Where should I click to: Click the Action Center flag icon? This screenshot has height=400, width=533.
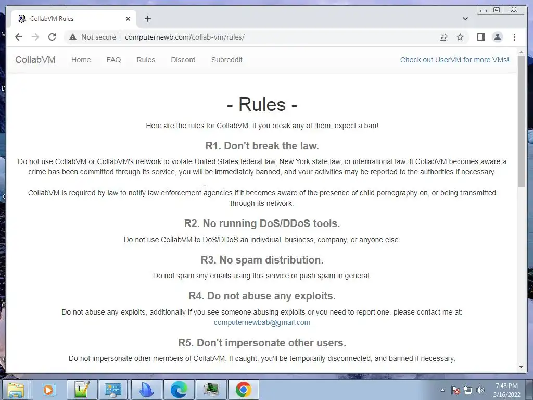point(455,390)
